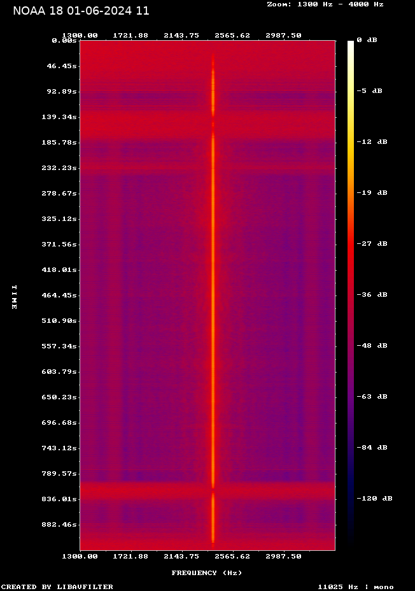Viewport: 415px width, 591px height.
Task: Select the -120 dB color scale label
Action: point(374,499)
